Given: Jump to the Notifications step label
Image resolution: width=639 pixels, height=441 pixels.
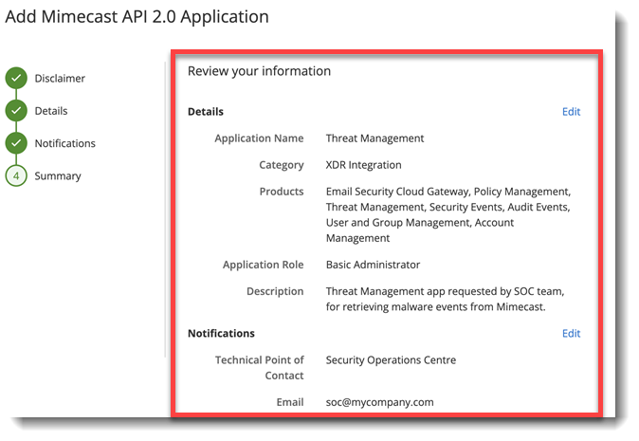Looking at the screenshot, I should pyautogui.click(x=65, y=143).
